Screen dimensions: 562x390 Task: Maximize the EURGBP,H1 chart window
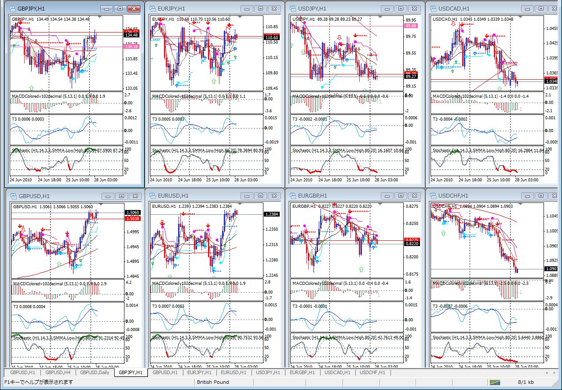coord(401,196)
